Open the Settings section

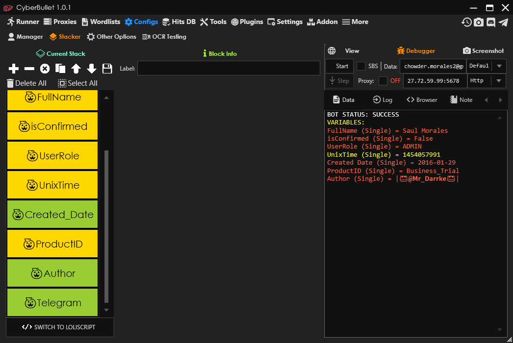tap(285, 22)
